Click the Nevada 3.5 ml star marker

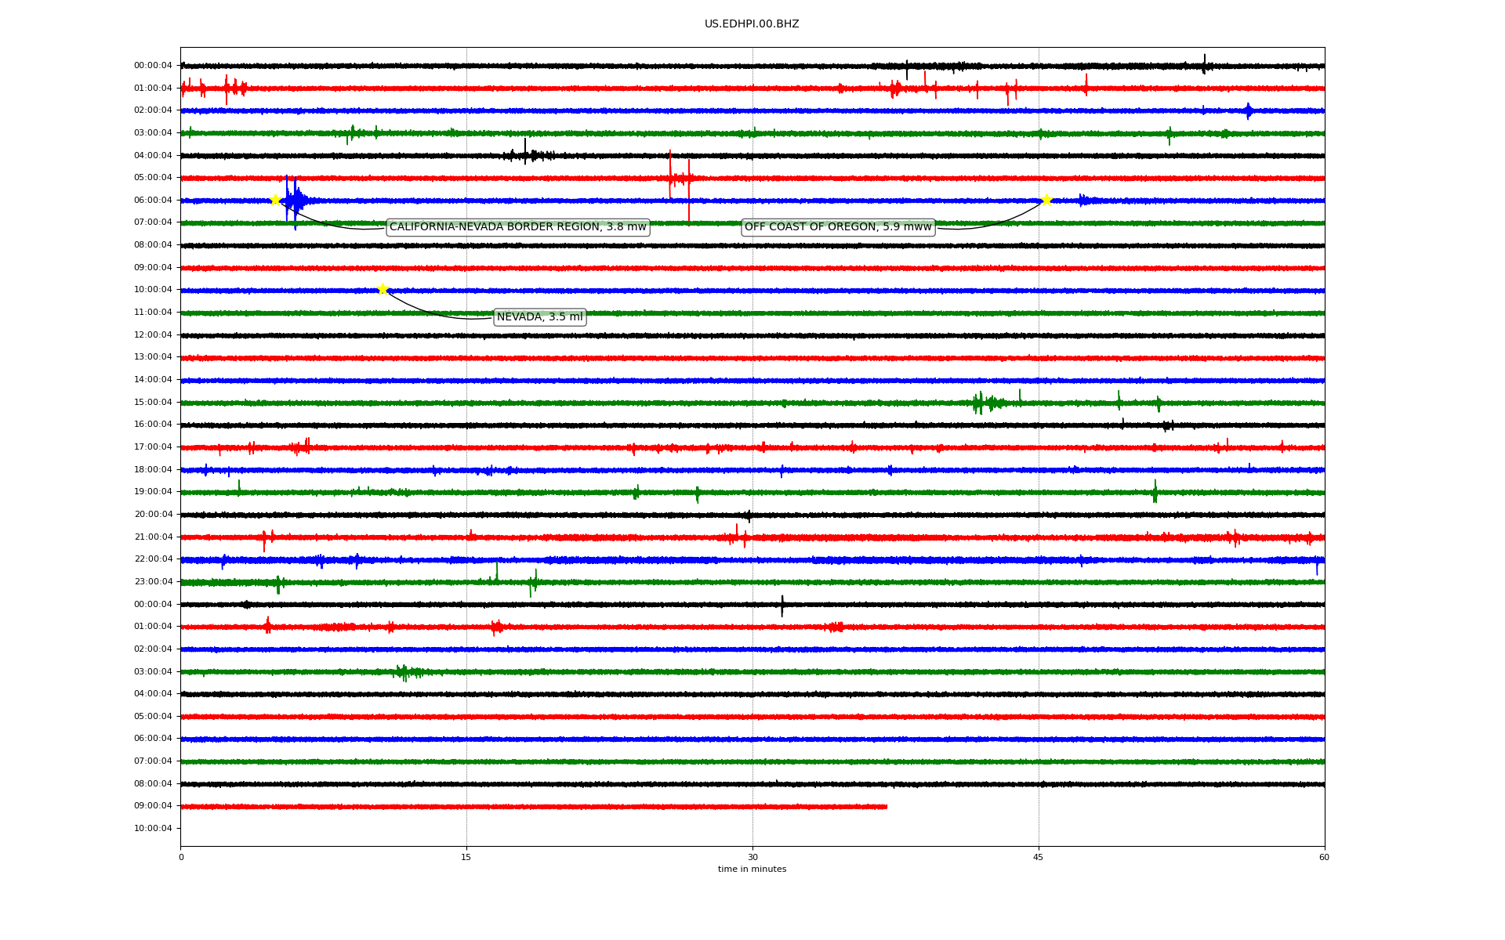click(x=383, y=289)
